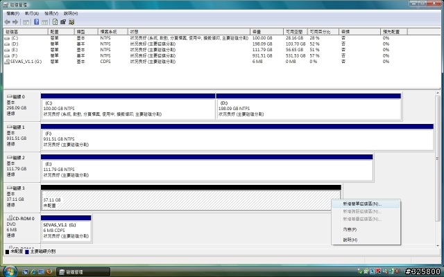This screenshot has width=444, height=277.
Task: Sort by the 可用空間 Free Space column header
Action: click(296, 32)
